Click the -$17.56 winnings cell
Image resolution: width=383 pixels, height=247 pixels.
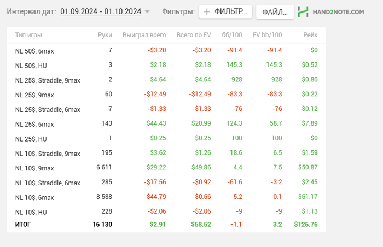tap(155, 182)
